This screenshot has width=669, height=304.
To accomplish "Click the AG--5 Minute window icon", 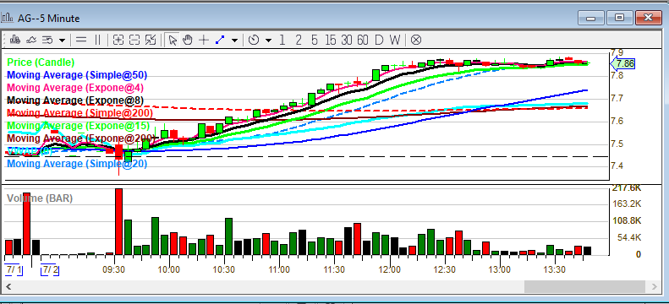I will coord(8,18).
